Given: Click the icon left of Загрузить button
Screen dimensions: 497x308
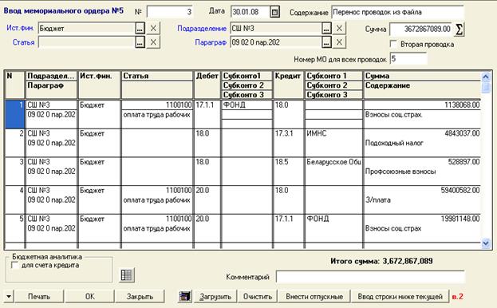Looking at the screenshot, I should coord(185,297).
